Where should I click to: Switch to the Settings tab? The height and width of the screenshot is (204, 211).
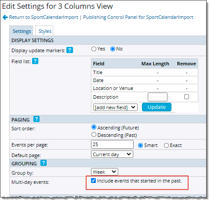point(22,31)
